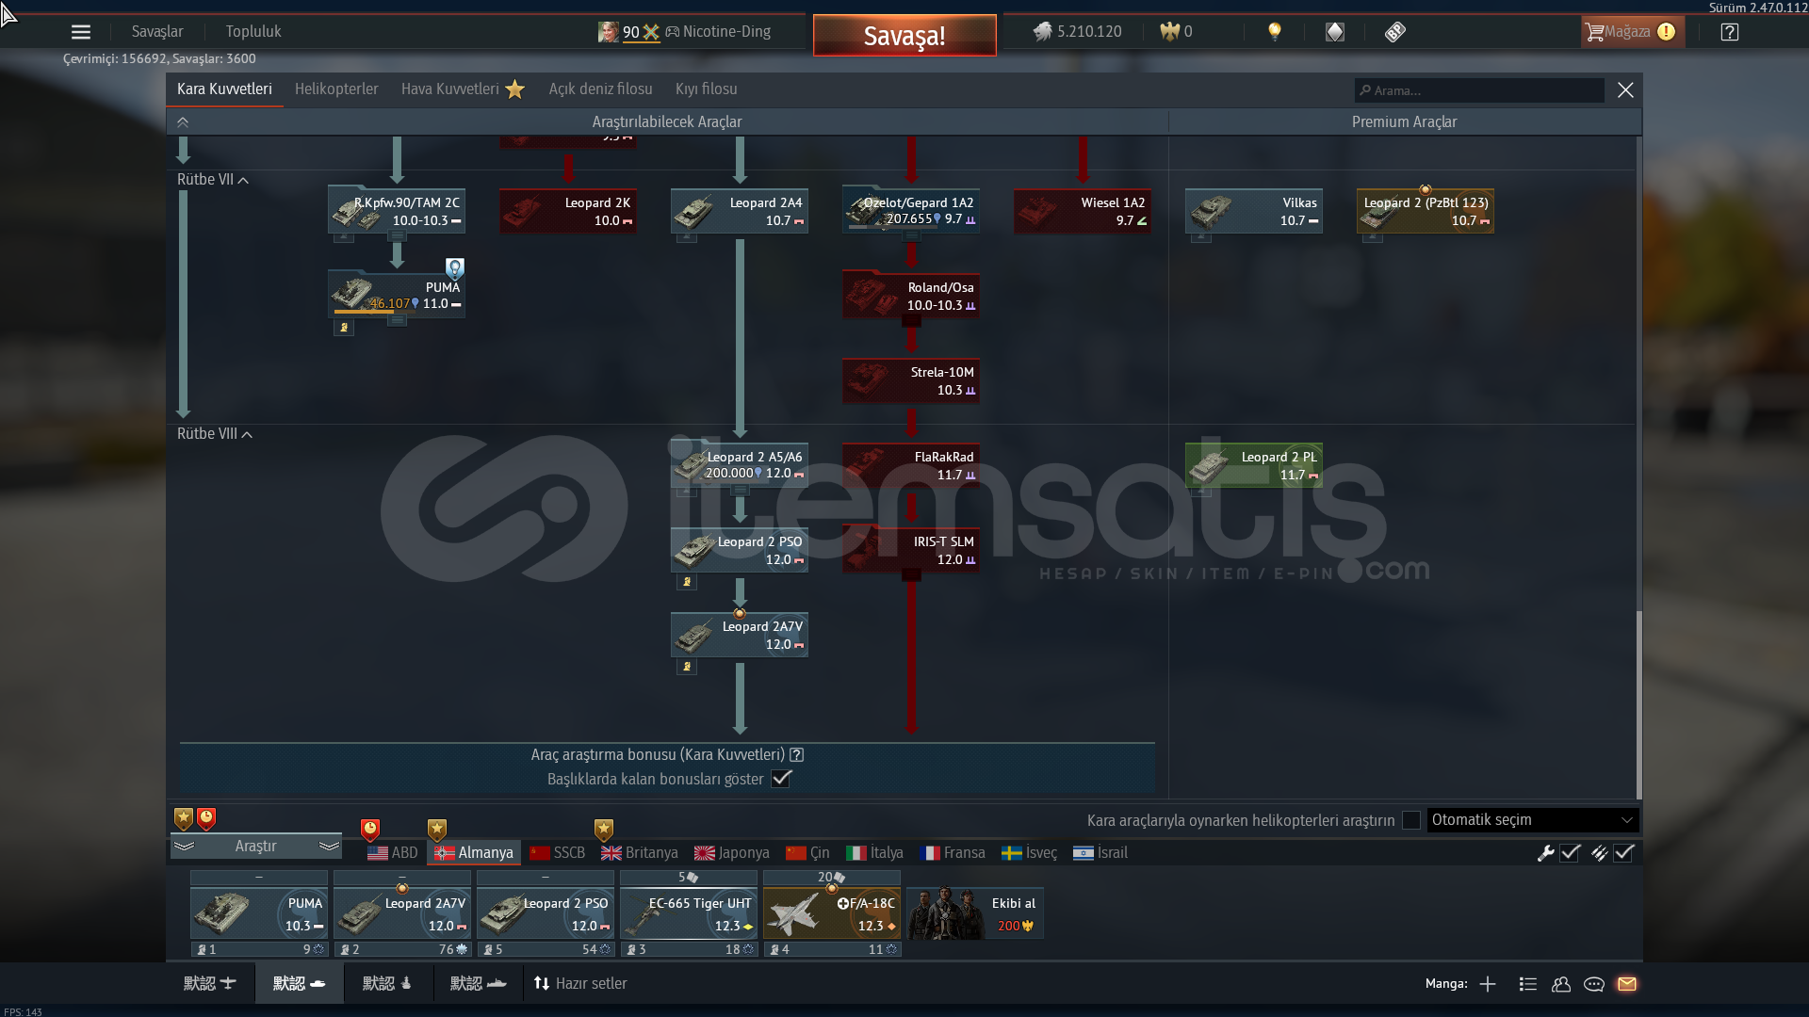Open the help question mark icon

tap(1729, 32)
